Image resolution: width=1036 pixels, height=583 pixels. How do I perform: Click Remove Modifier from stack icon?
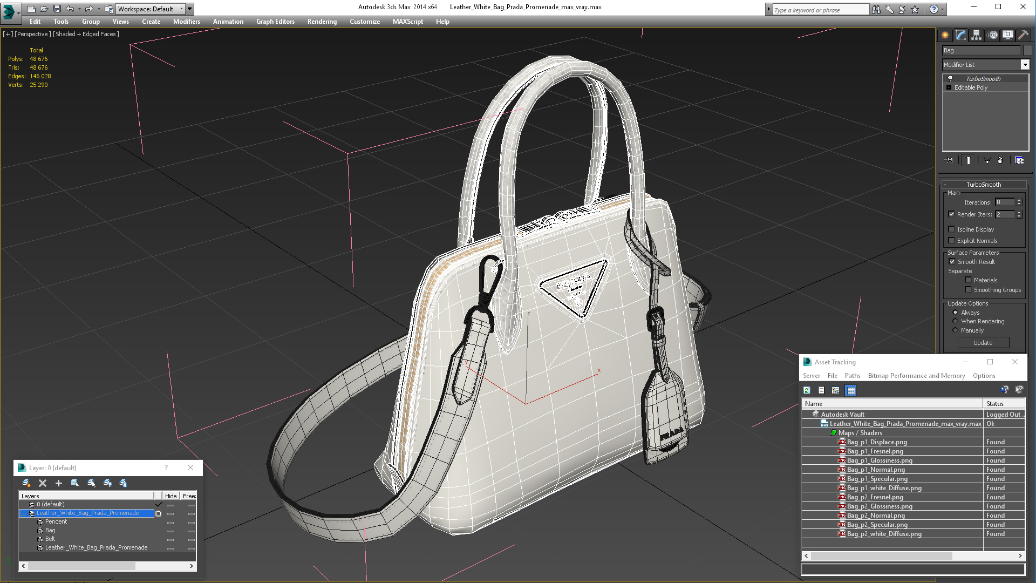pos(1000,160)
